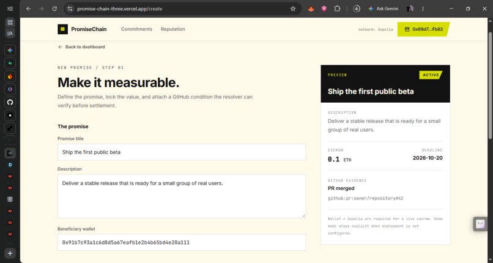This screenshot has width=493, height=263.
Task: Click the PromiseChain logo
Action: pos(82,29)
